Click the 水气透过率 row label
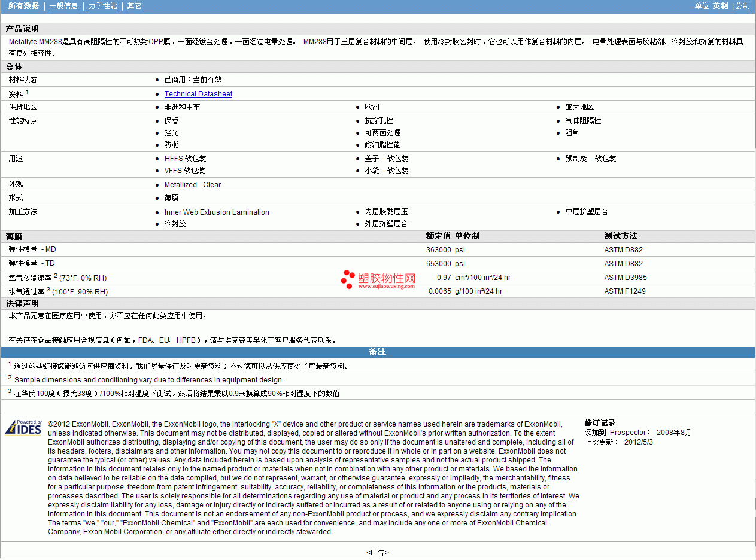Screen dimensions: 756x560 click(58, 291)
